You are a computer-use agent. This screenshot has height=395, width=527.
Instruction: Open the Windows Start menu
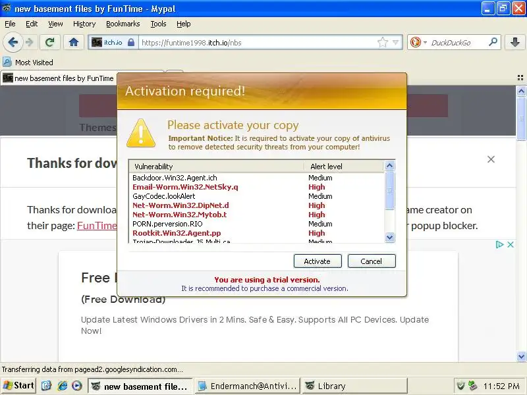click(18, 386)
